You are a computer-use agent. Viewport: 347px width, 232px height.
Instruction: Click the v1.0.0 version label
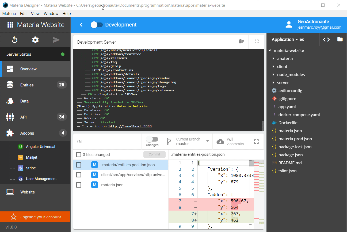tap(11, 227)
